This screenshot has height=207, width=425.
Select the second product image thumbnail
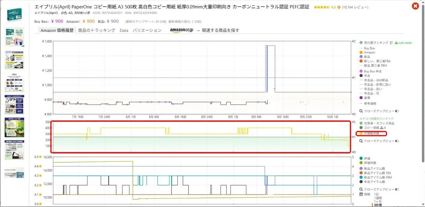coord(14,37)
